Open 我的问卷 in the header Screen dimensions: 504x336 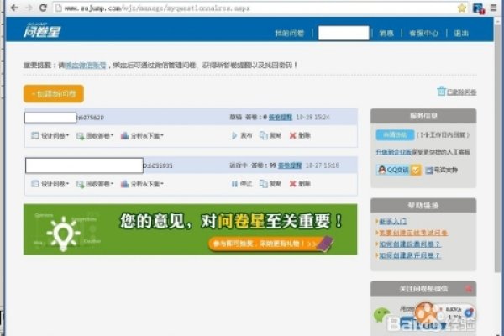pyautogui.click(x=289, y=33)
